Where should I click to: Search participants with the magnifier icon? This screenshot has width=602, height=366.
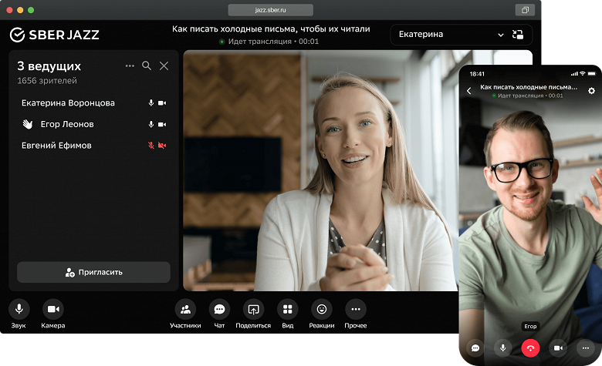[x=147, y=66]
